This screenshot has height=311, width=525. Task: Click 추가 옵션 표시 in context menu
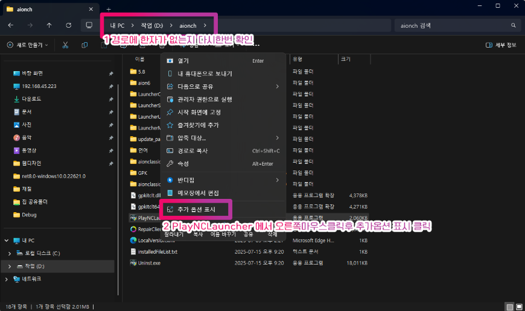tap(198, 209)
